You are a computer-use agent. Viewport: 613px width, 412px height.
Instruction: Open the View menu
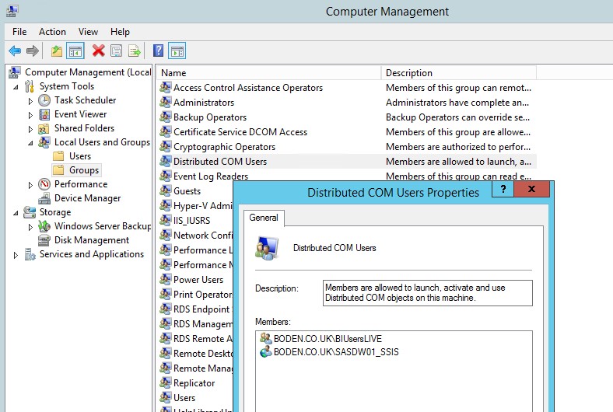click(x=88, y=32)
